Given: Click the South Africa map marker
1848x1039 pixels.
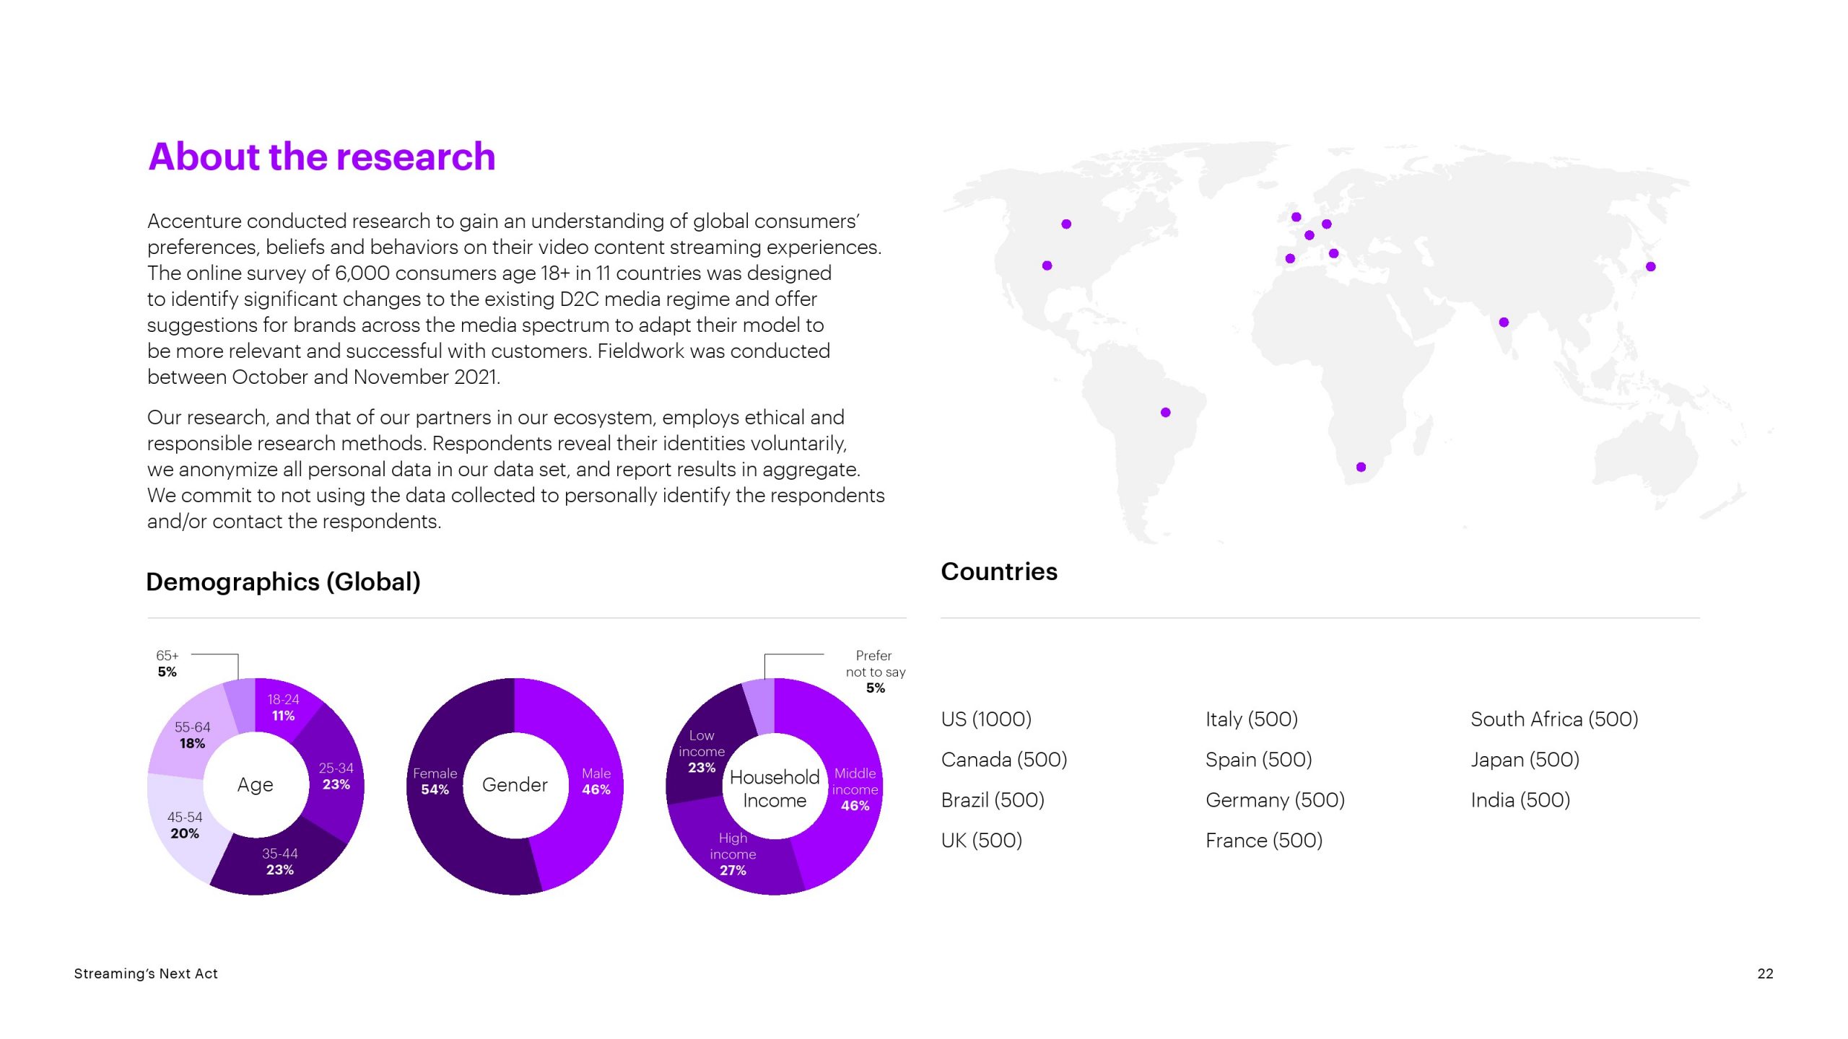Looking at the screenshot, I should pyautogui.click(x=1361, y=468).
